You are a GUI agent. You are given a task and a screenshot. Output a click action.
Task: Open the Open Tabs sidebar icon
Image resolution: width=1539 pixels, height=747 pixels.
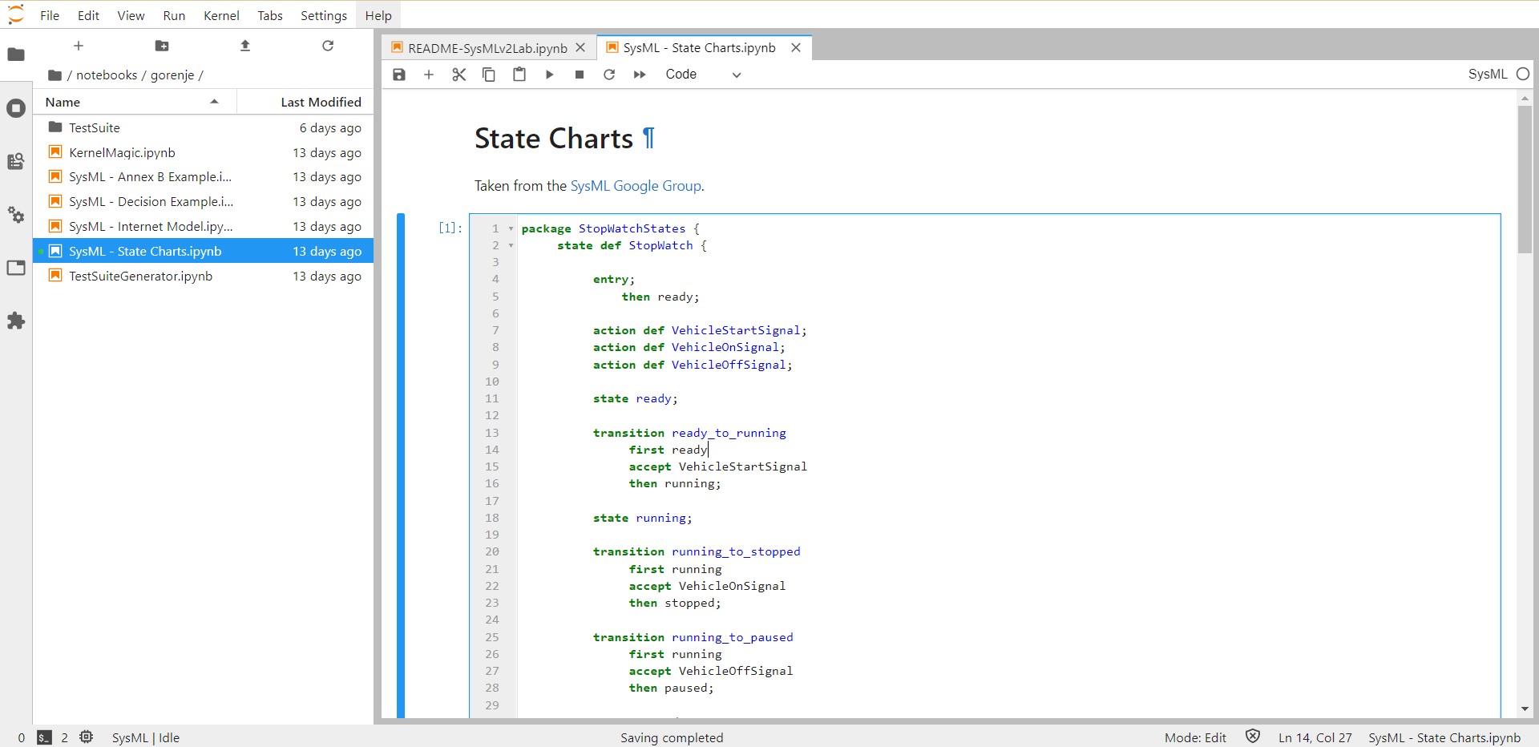coord(16,268)
